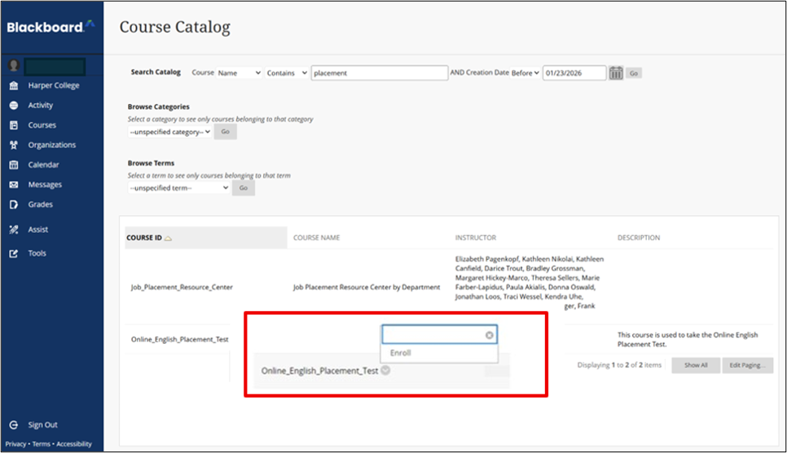This screenshot has height=453, width=787.
Task: Select Calendar in the sidebar menu
Action: [x=43, y=165]
